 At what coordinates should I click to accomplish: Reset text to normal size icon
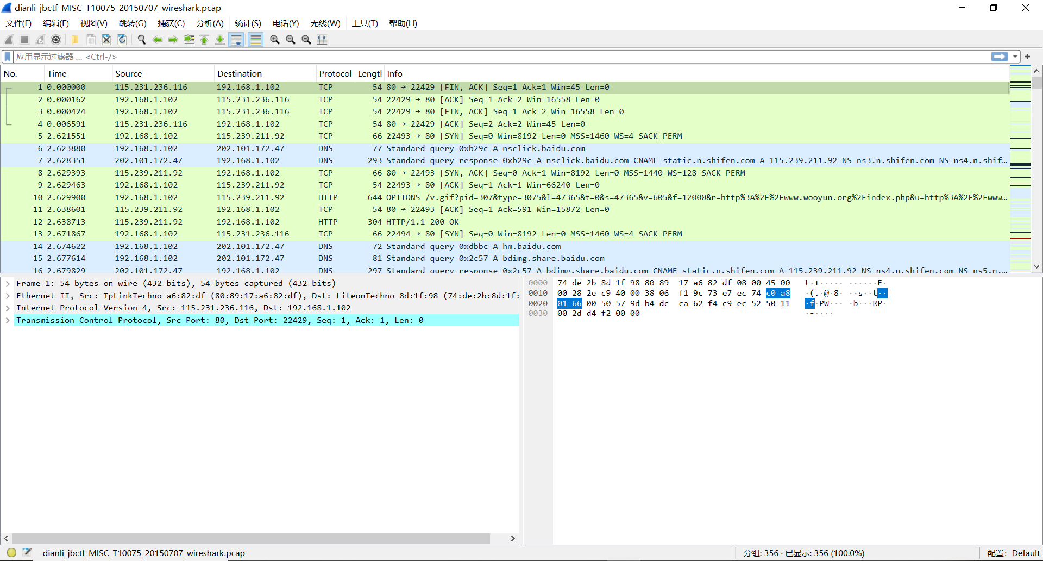pyautogui.click(x=306, y=40)
